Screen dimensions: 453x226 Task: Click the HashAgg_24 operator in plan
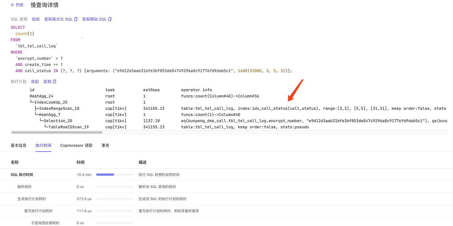(41, 96)
